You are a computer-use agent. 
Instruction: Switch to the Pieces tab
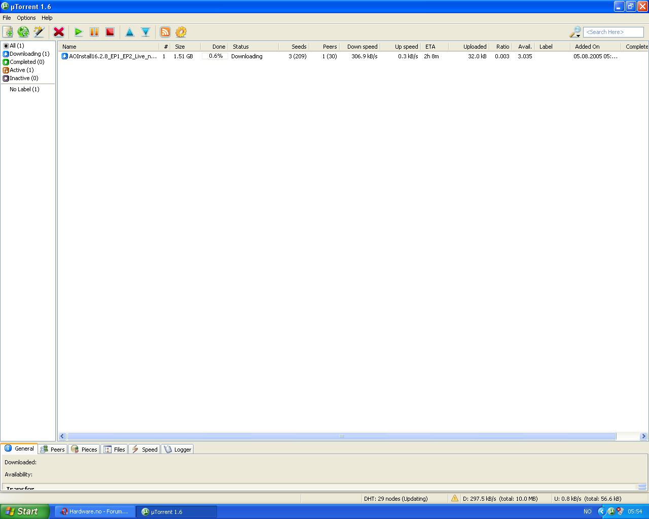(x=84, y=450)
